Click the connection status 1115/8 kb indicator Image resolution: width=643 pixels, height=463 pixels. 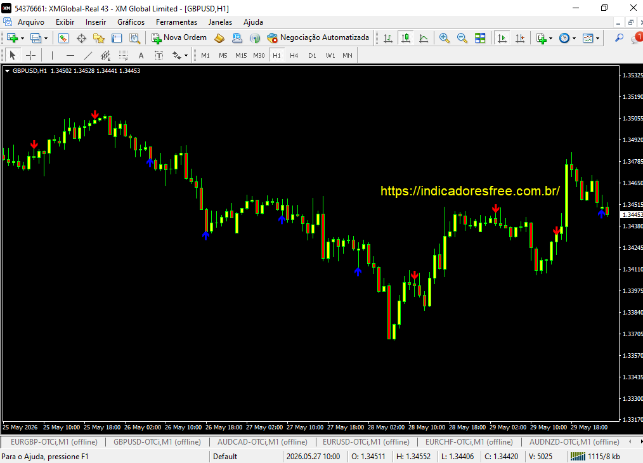pos(595,457)
